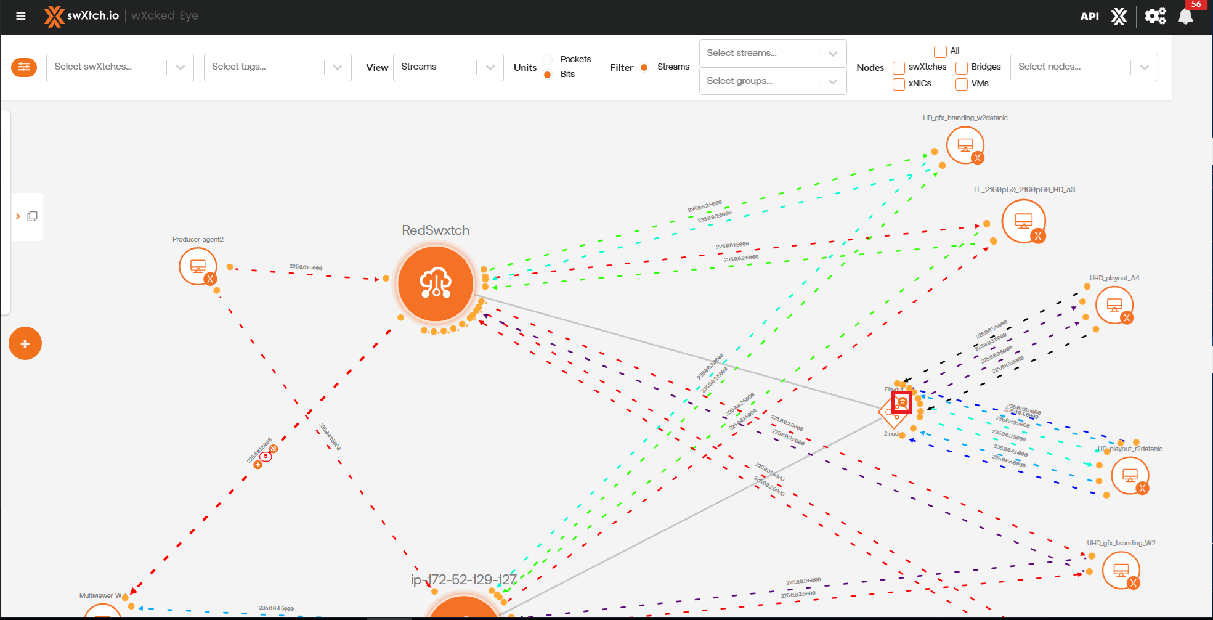Click the HD_gfx_branding_w2datanic node
Image resolution: width=1213 pixels, height=620 pixels.
965,145
